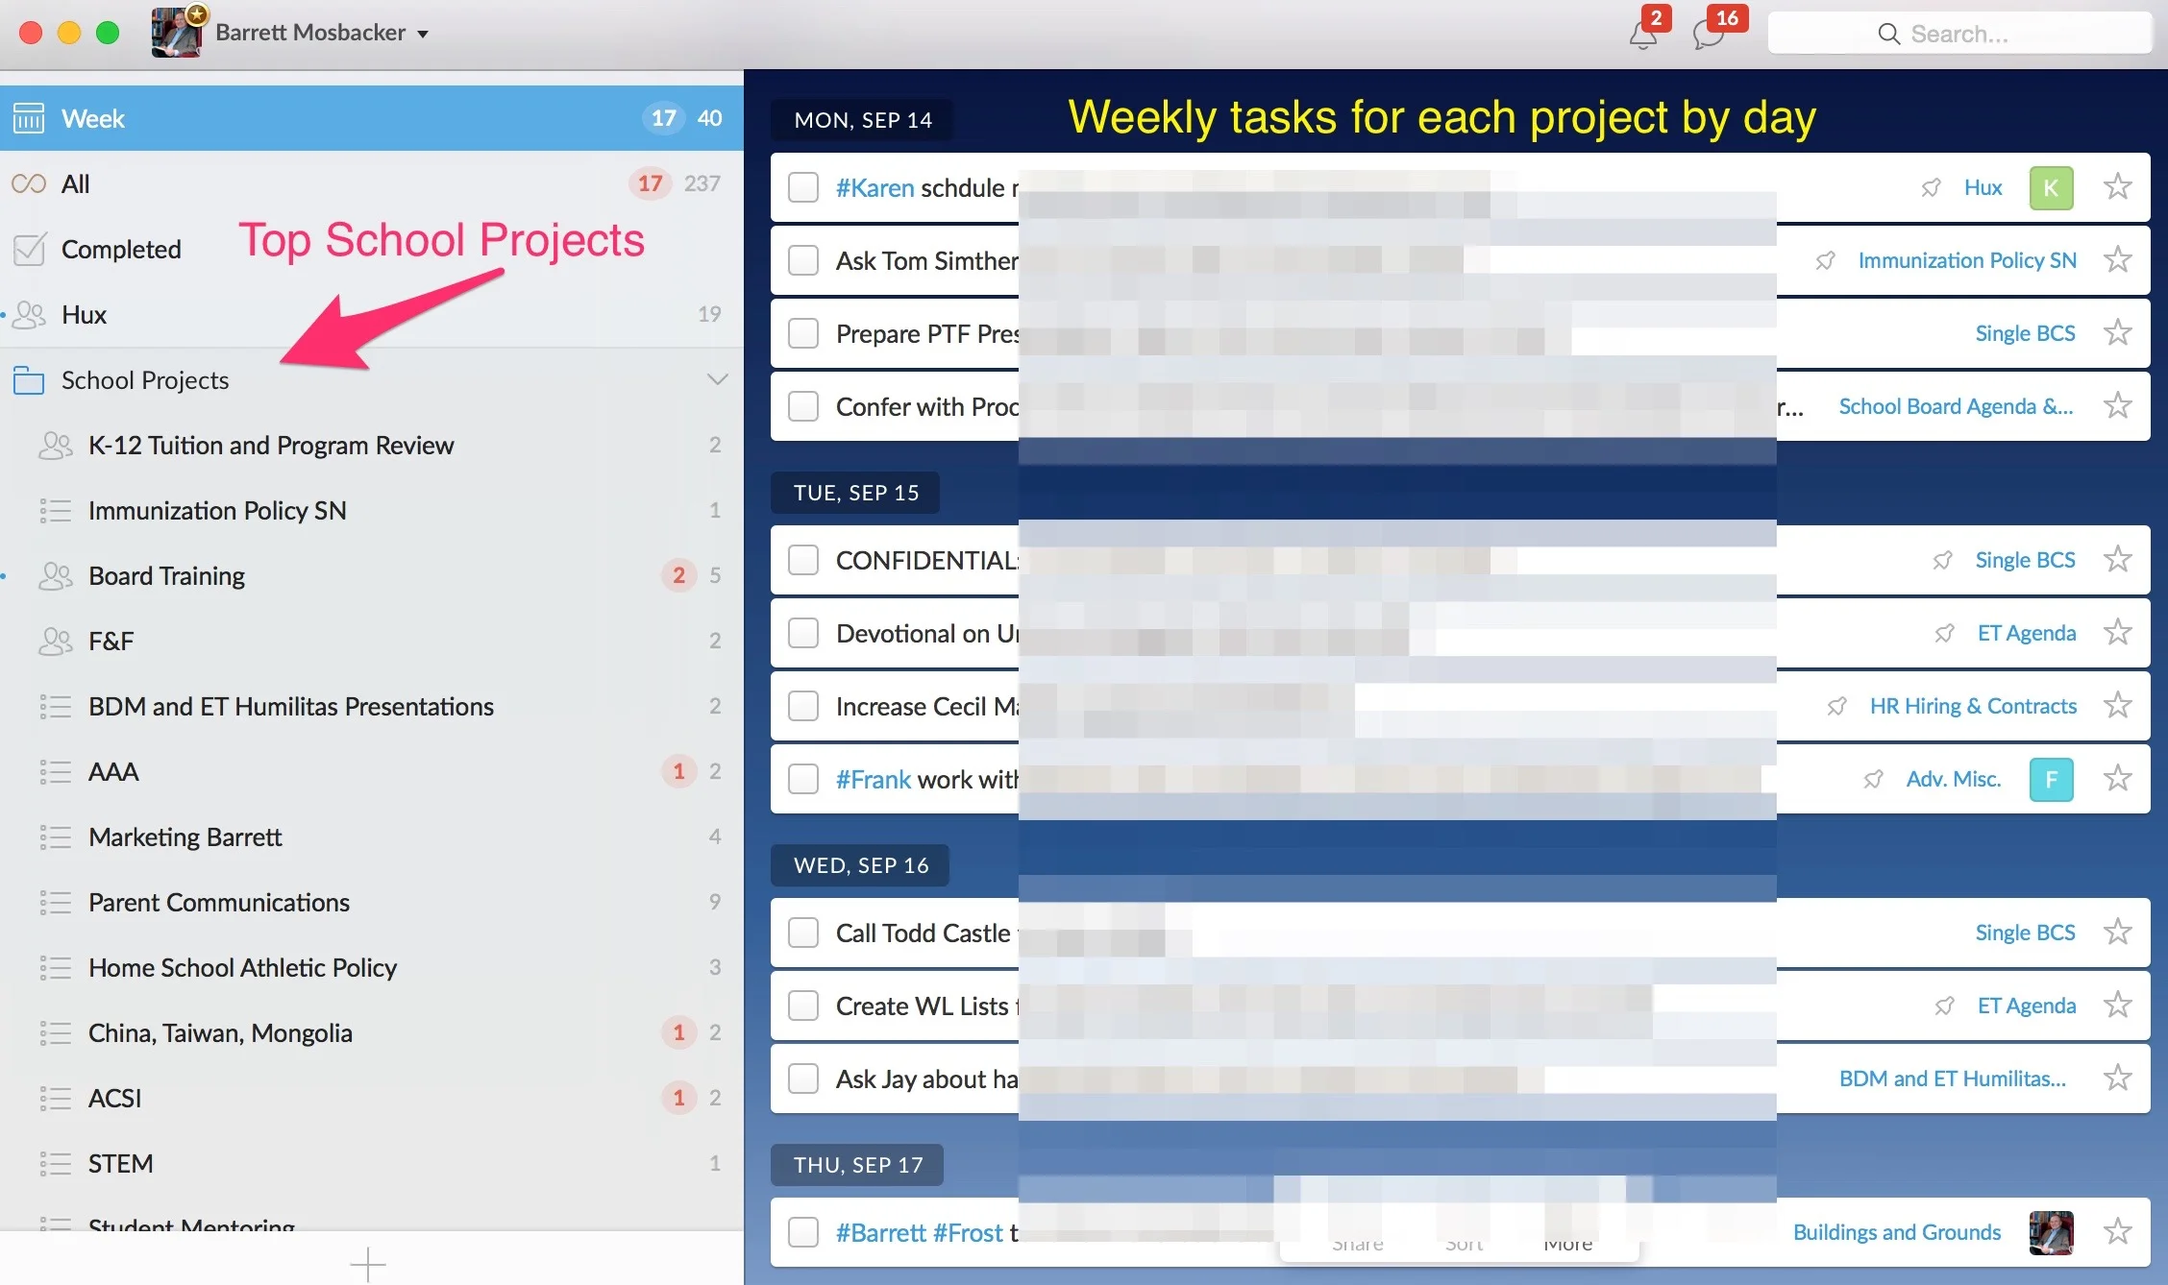2168x1285 pixels.
Task: Tick the CONFIDENTIAL task checkbox
Action: click(803, 560)
